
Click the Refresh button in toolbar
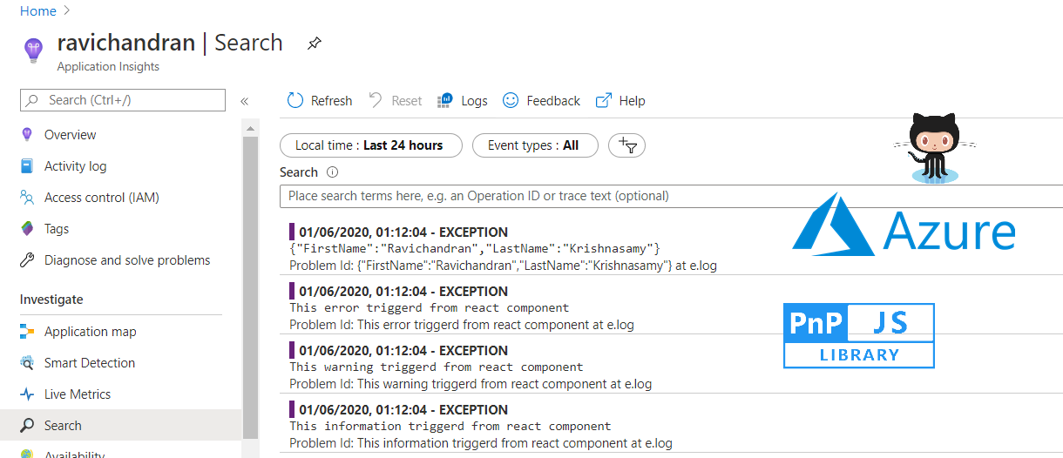(x=320, y=101)
